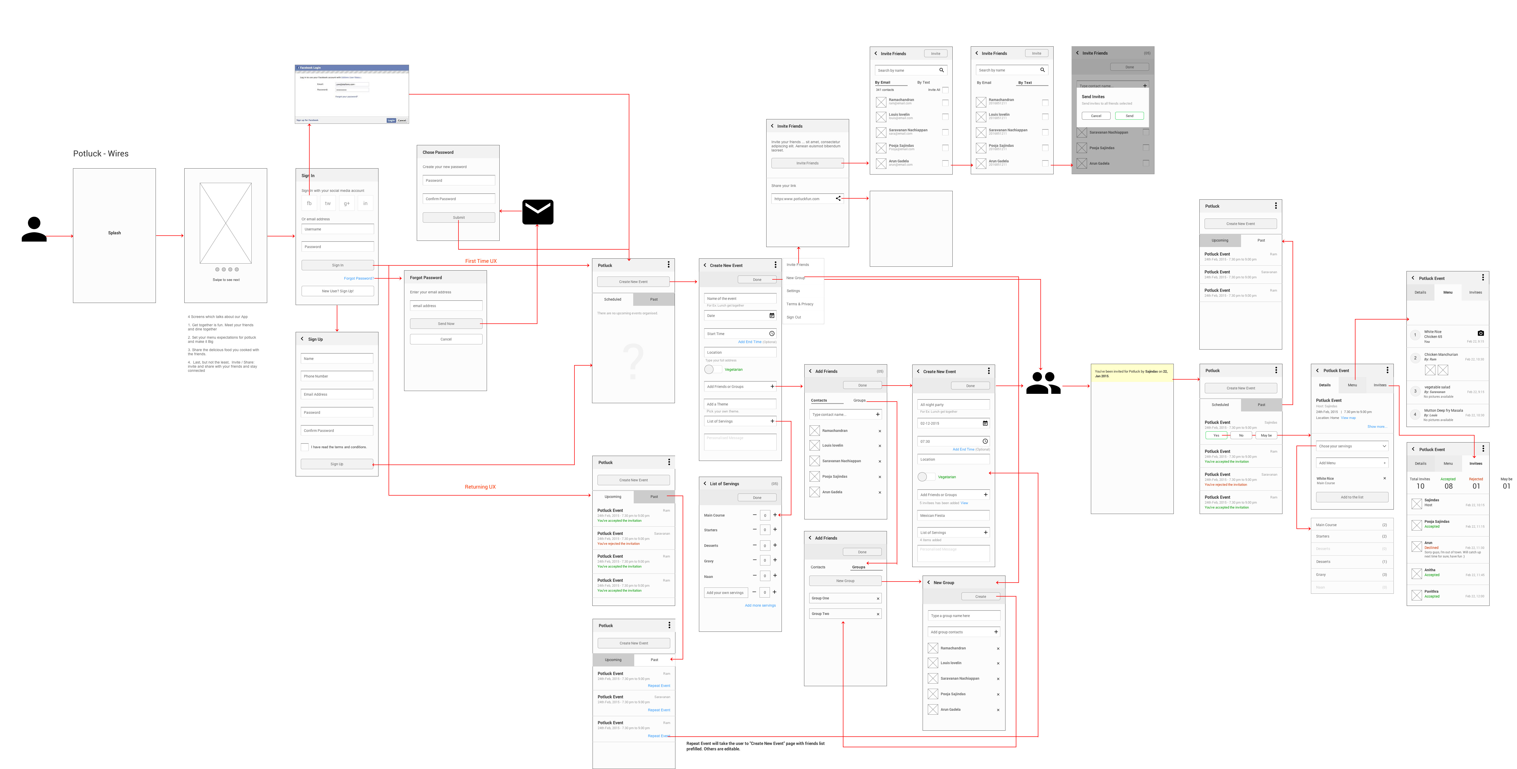
Task: Toggle Vegetarian switch below 'Type your full address'
Action: click(x=713, y=369)
